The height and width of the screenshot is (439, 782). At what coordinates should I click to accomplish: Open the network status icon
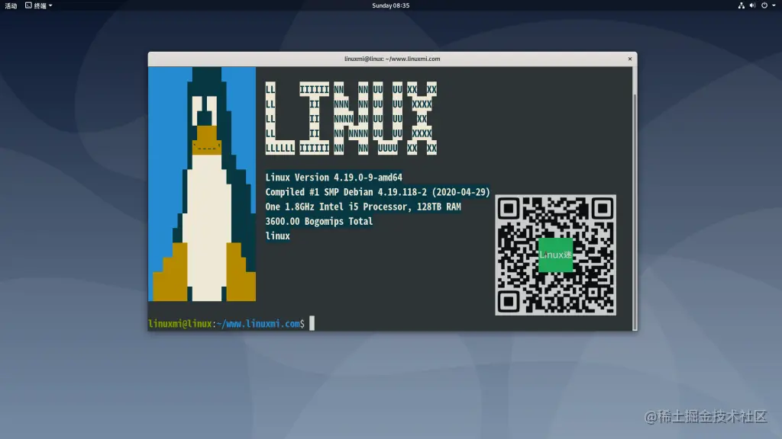click(741, 5)
